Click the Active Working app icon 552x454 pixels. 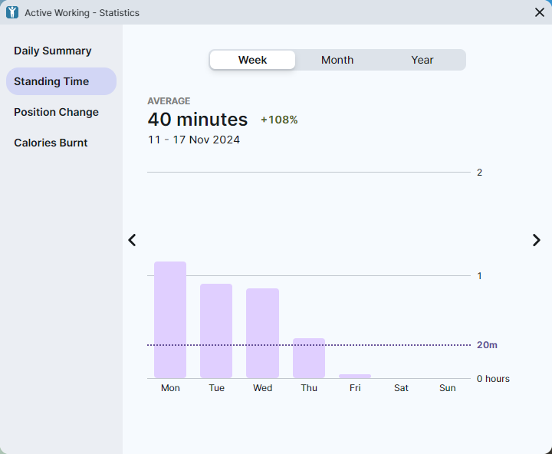point(12,12)
